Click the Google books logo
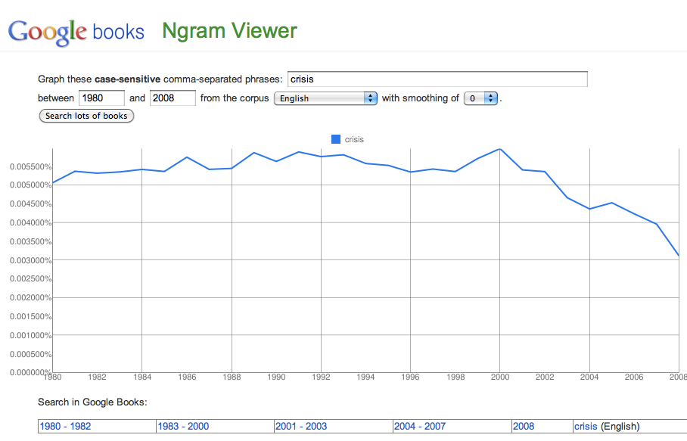 click(76, 33)
